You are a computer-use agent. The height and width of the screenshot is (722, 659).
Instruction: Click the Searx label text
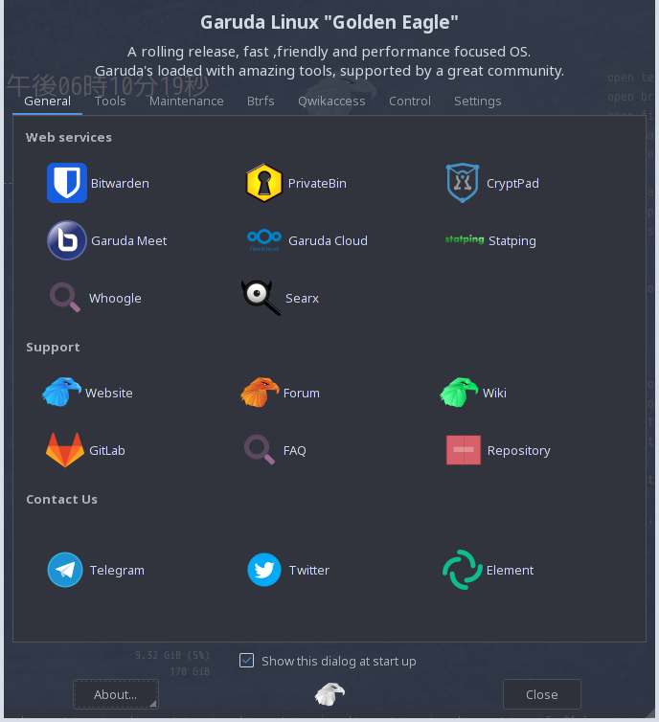(302, 299)
